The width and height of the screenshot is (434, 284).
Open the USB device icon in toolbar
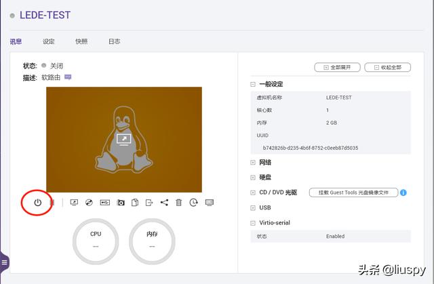105,203
